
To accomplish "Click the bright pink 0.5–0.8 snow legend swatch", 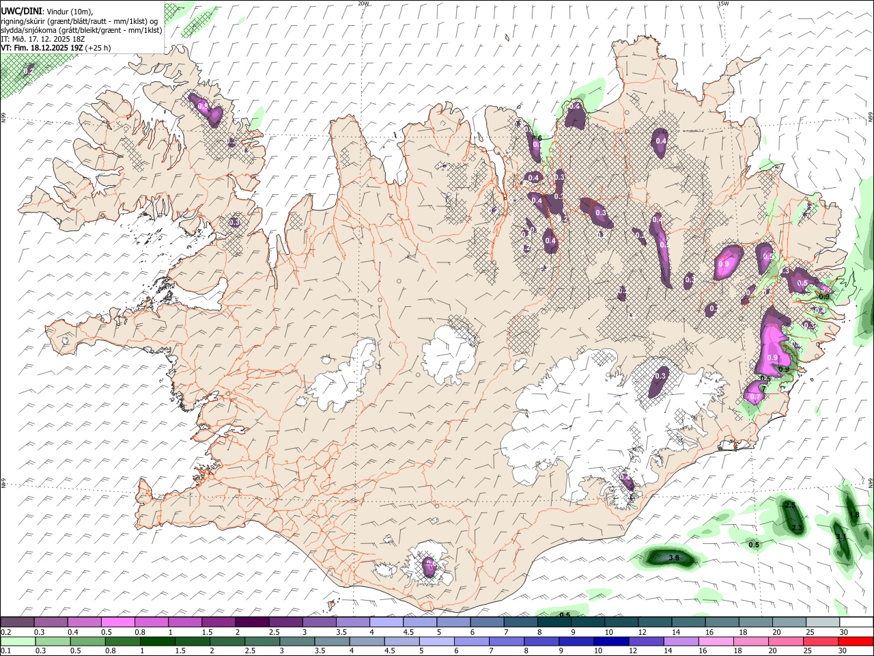I will (117, 623).
